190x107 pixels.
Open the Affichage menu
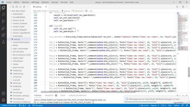click(35, 2)
